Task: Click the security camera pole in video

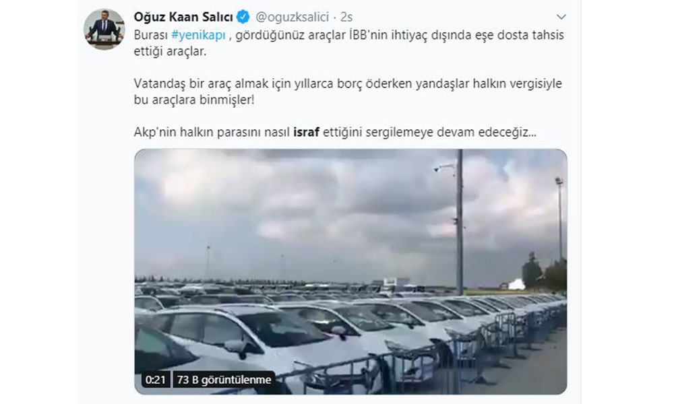Action: coord(459,222)
